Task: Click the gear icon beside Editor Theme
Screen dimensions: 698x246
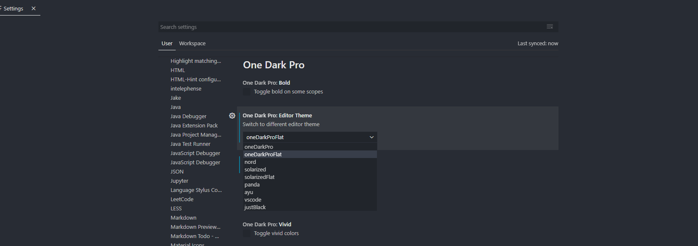Action: [232, 116]
